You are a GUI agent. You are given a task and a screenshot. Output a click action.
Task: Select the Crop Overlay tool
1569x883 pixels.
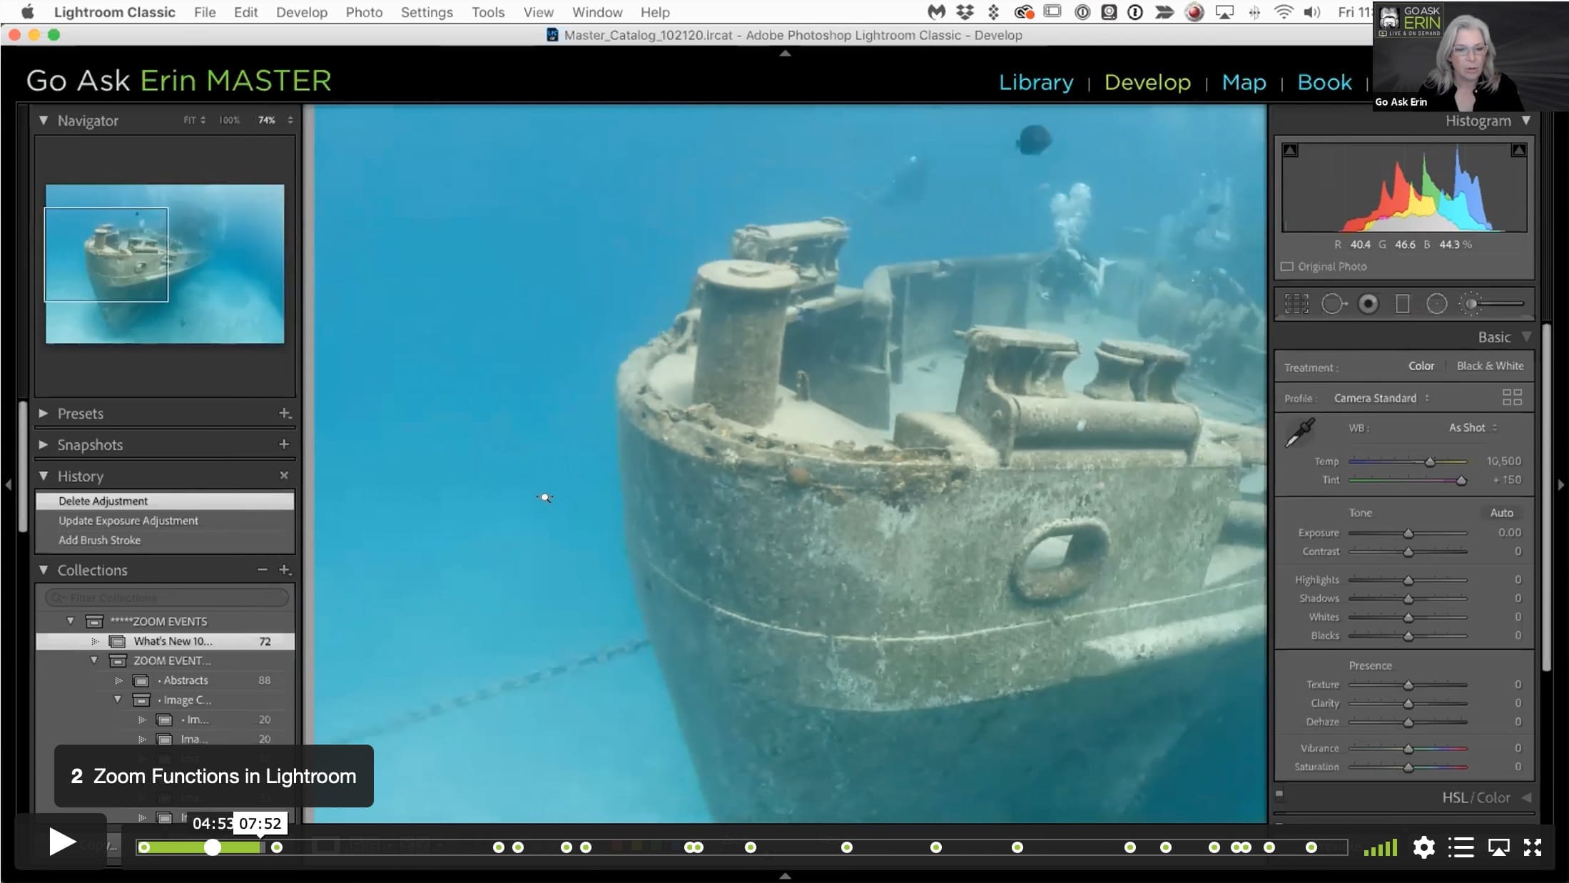(x=1296, y=304)
